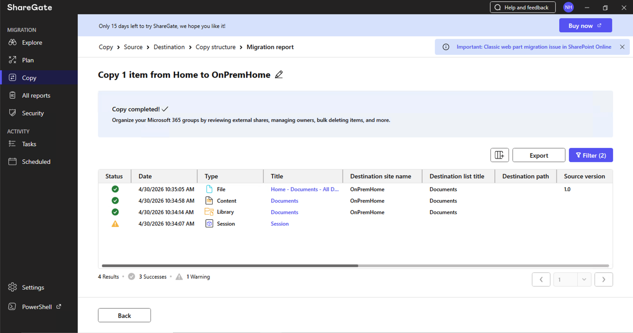The height and width of the screenshot is (333, 633).
Task: Go to the previous results page
Action: tap(541, 279)
